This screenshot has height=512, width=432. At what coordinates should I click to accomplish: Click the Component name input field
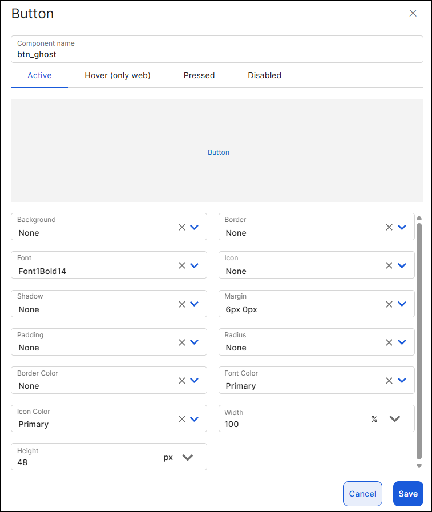[x=217, y=55]
